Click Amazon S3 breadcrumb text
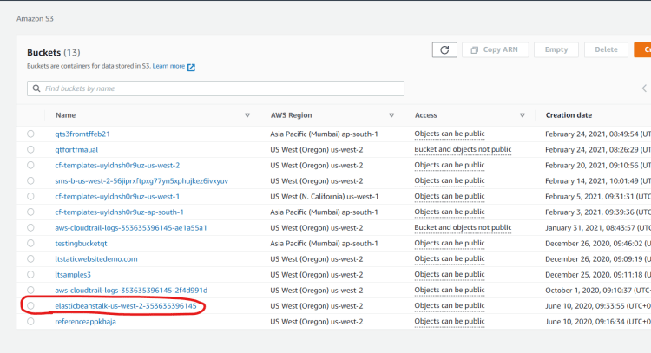The image size is (651, 353). tap(35, 19)
